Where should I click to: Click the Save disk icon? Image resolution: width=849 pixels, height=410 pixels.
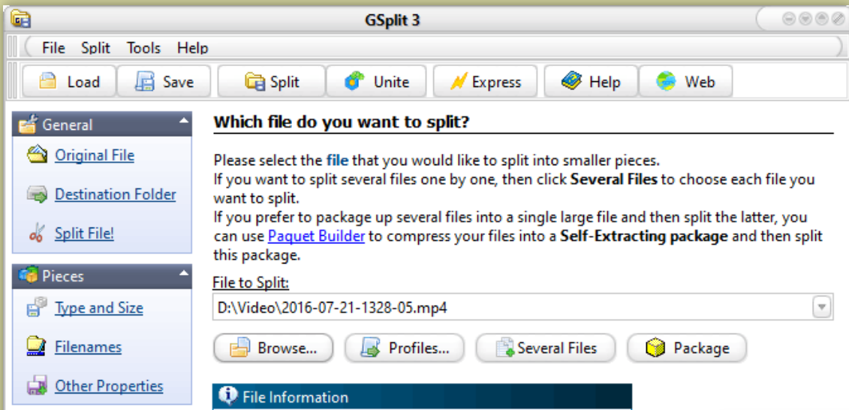pyautogui.click(x=145, y=82)
